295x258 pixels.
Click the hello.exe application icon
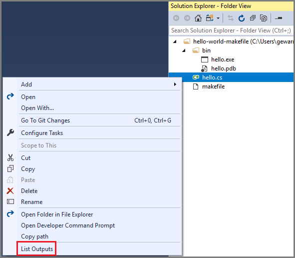[205, 59]
